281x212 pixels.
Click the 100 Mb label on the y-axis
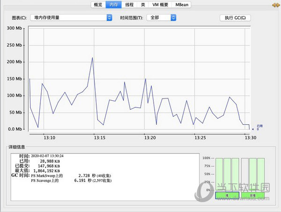click(15, 96)
